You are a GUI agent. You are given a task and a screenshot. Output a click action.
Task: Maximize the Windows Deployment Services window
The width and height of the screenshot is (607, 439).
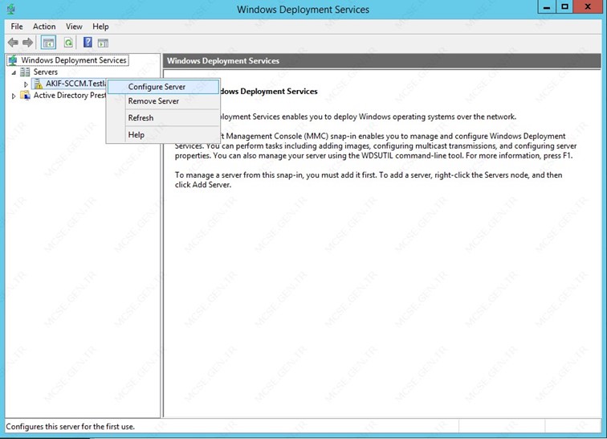(x=564, y=7)
